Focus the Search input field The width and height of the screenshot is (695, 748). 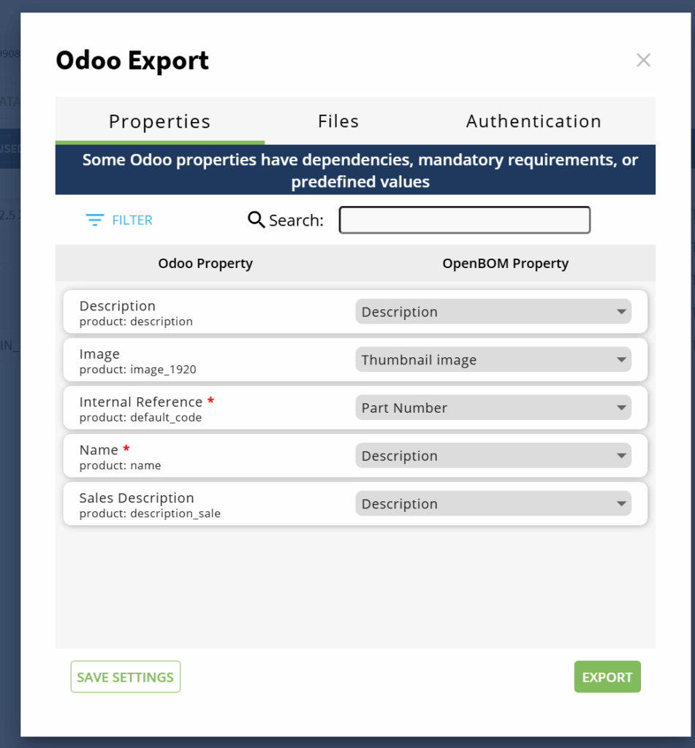(x=464, y=220)
